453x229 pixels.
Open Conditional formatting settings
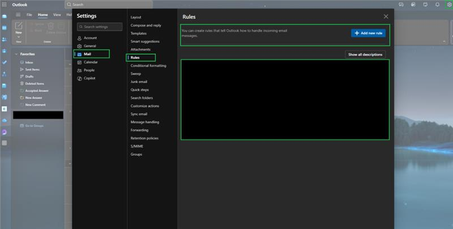point(148,66)
